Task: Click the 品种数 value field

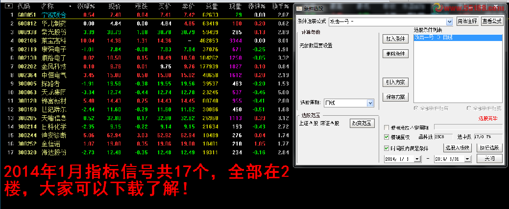Action: (443, 137)
